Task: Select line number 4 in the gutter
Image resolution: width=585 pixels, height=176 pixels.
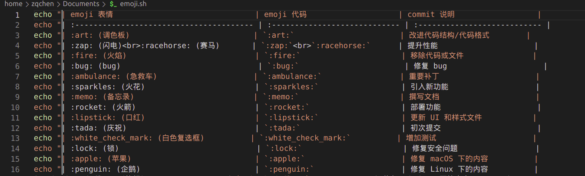Action: coord(17,46)
